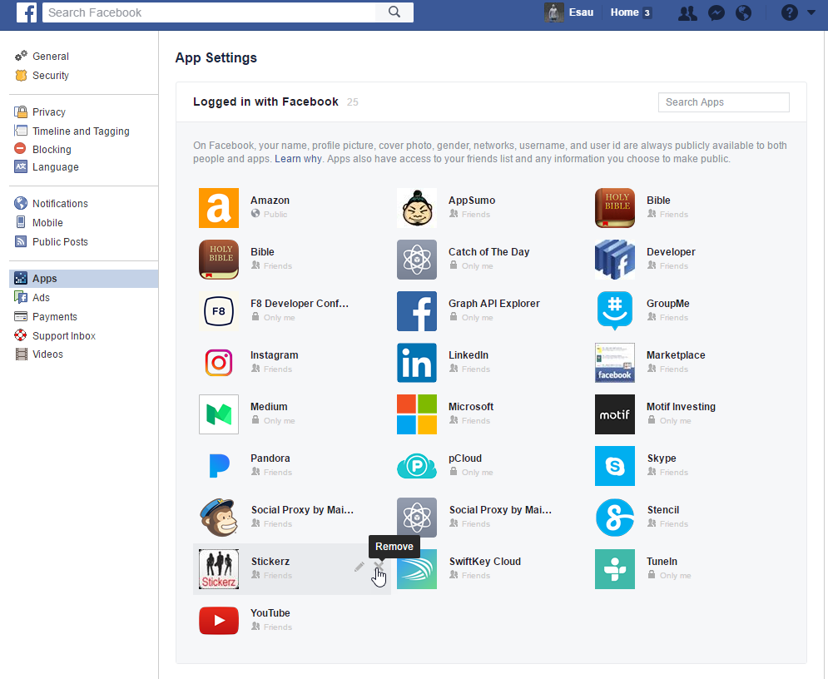Open the notifications globe icon
Viewport: 828px width, 679px height.
[743, 12]
